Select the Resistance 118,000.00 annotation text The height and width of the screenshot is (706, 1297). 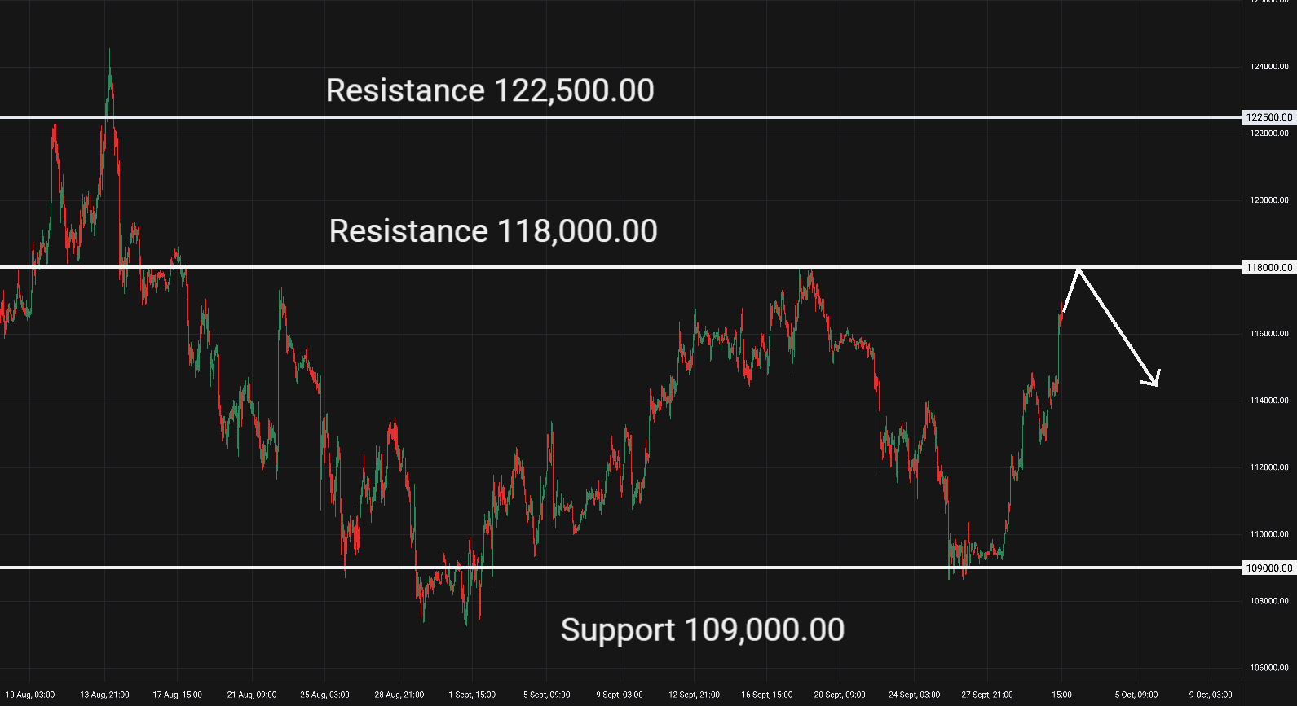tap(493, 231)
